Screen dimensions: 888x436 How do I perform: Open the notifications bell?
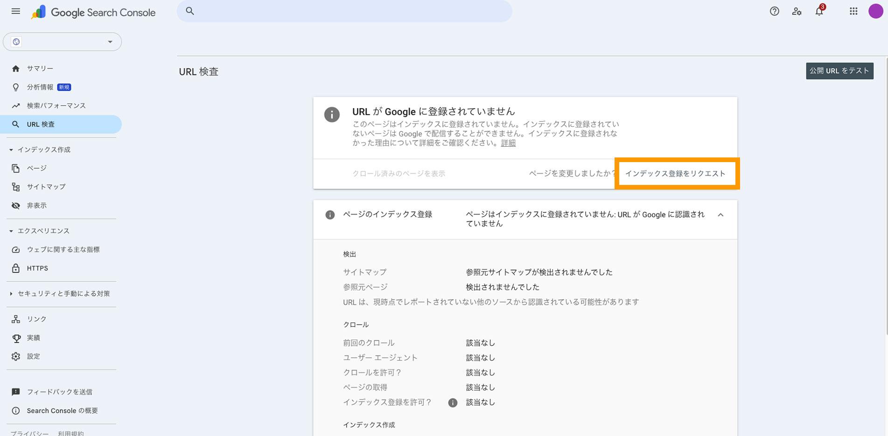[819, 11]
